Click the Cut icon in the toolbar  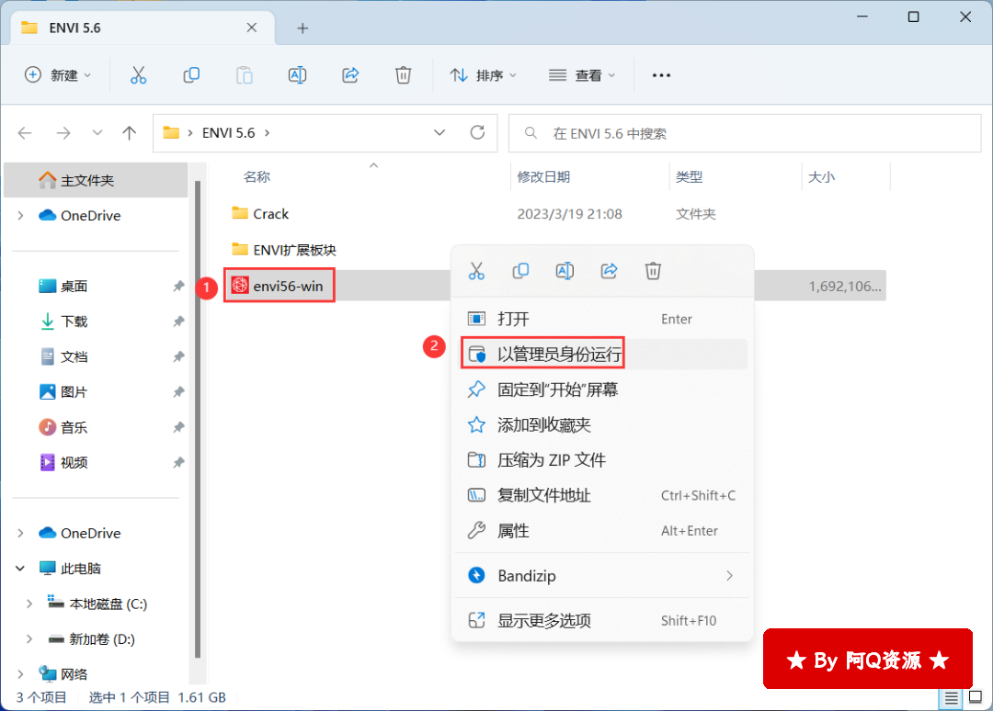(x=138, y=75)
